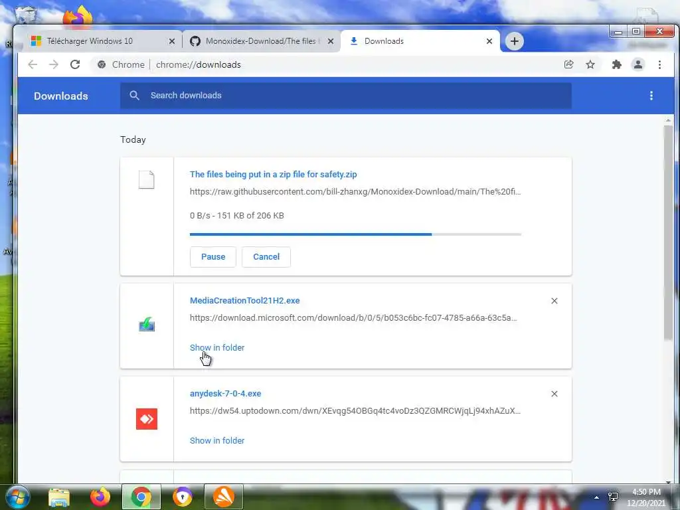Show hidden system tray icons
The width and height of the screenshot is (680, 510).
596,497
